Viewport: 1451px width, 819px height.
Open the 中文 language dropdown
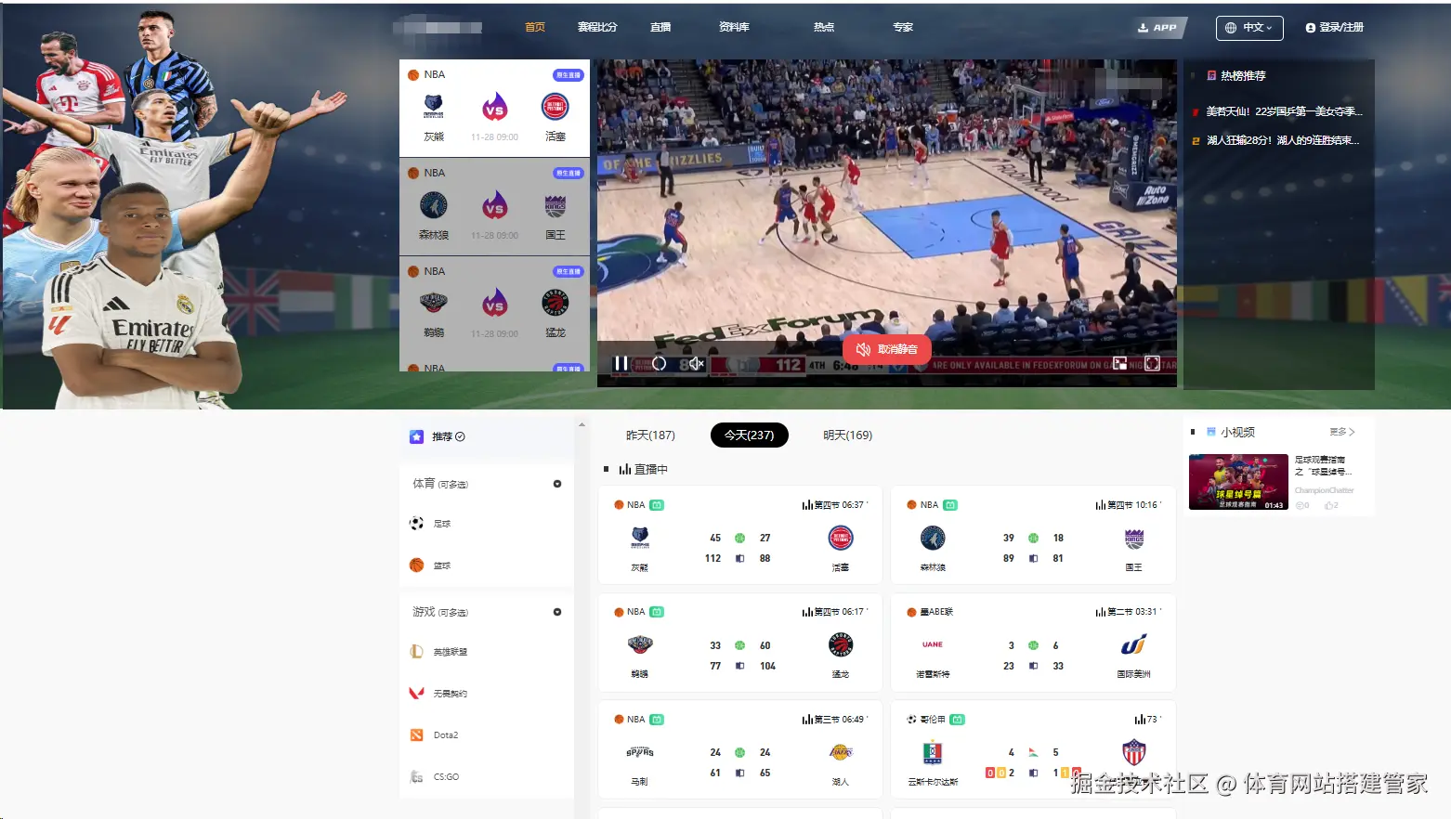coord(1249,28)
